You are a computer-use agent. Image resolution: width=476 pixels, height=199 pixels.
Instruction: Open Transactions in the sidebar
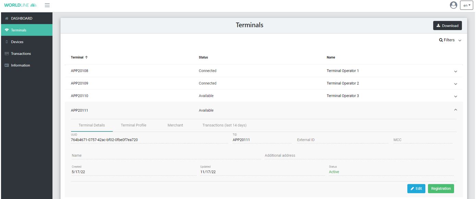click(x=21, y=53)
